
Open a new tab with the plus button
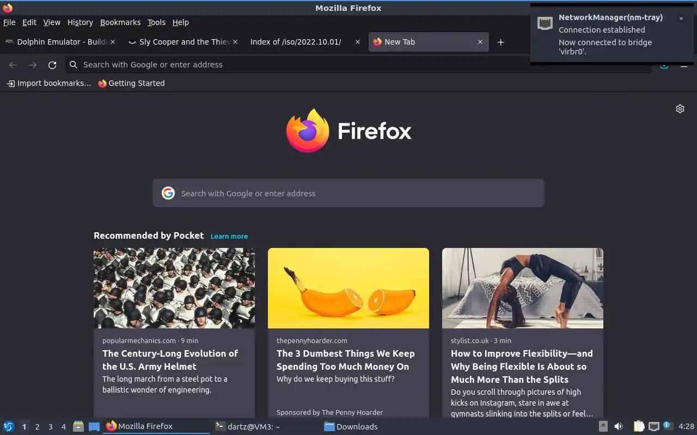click(500, 42)
